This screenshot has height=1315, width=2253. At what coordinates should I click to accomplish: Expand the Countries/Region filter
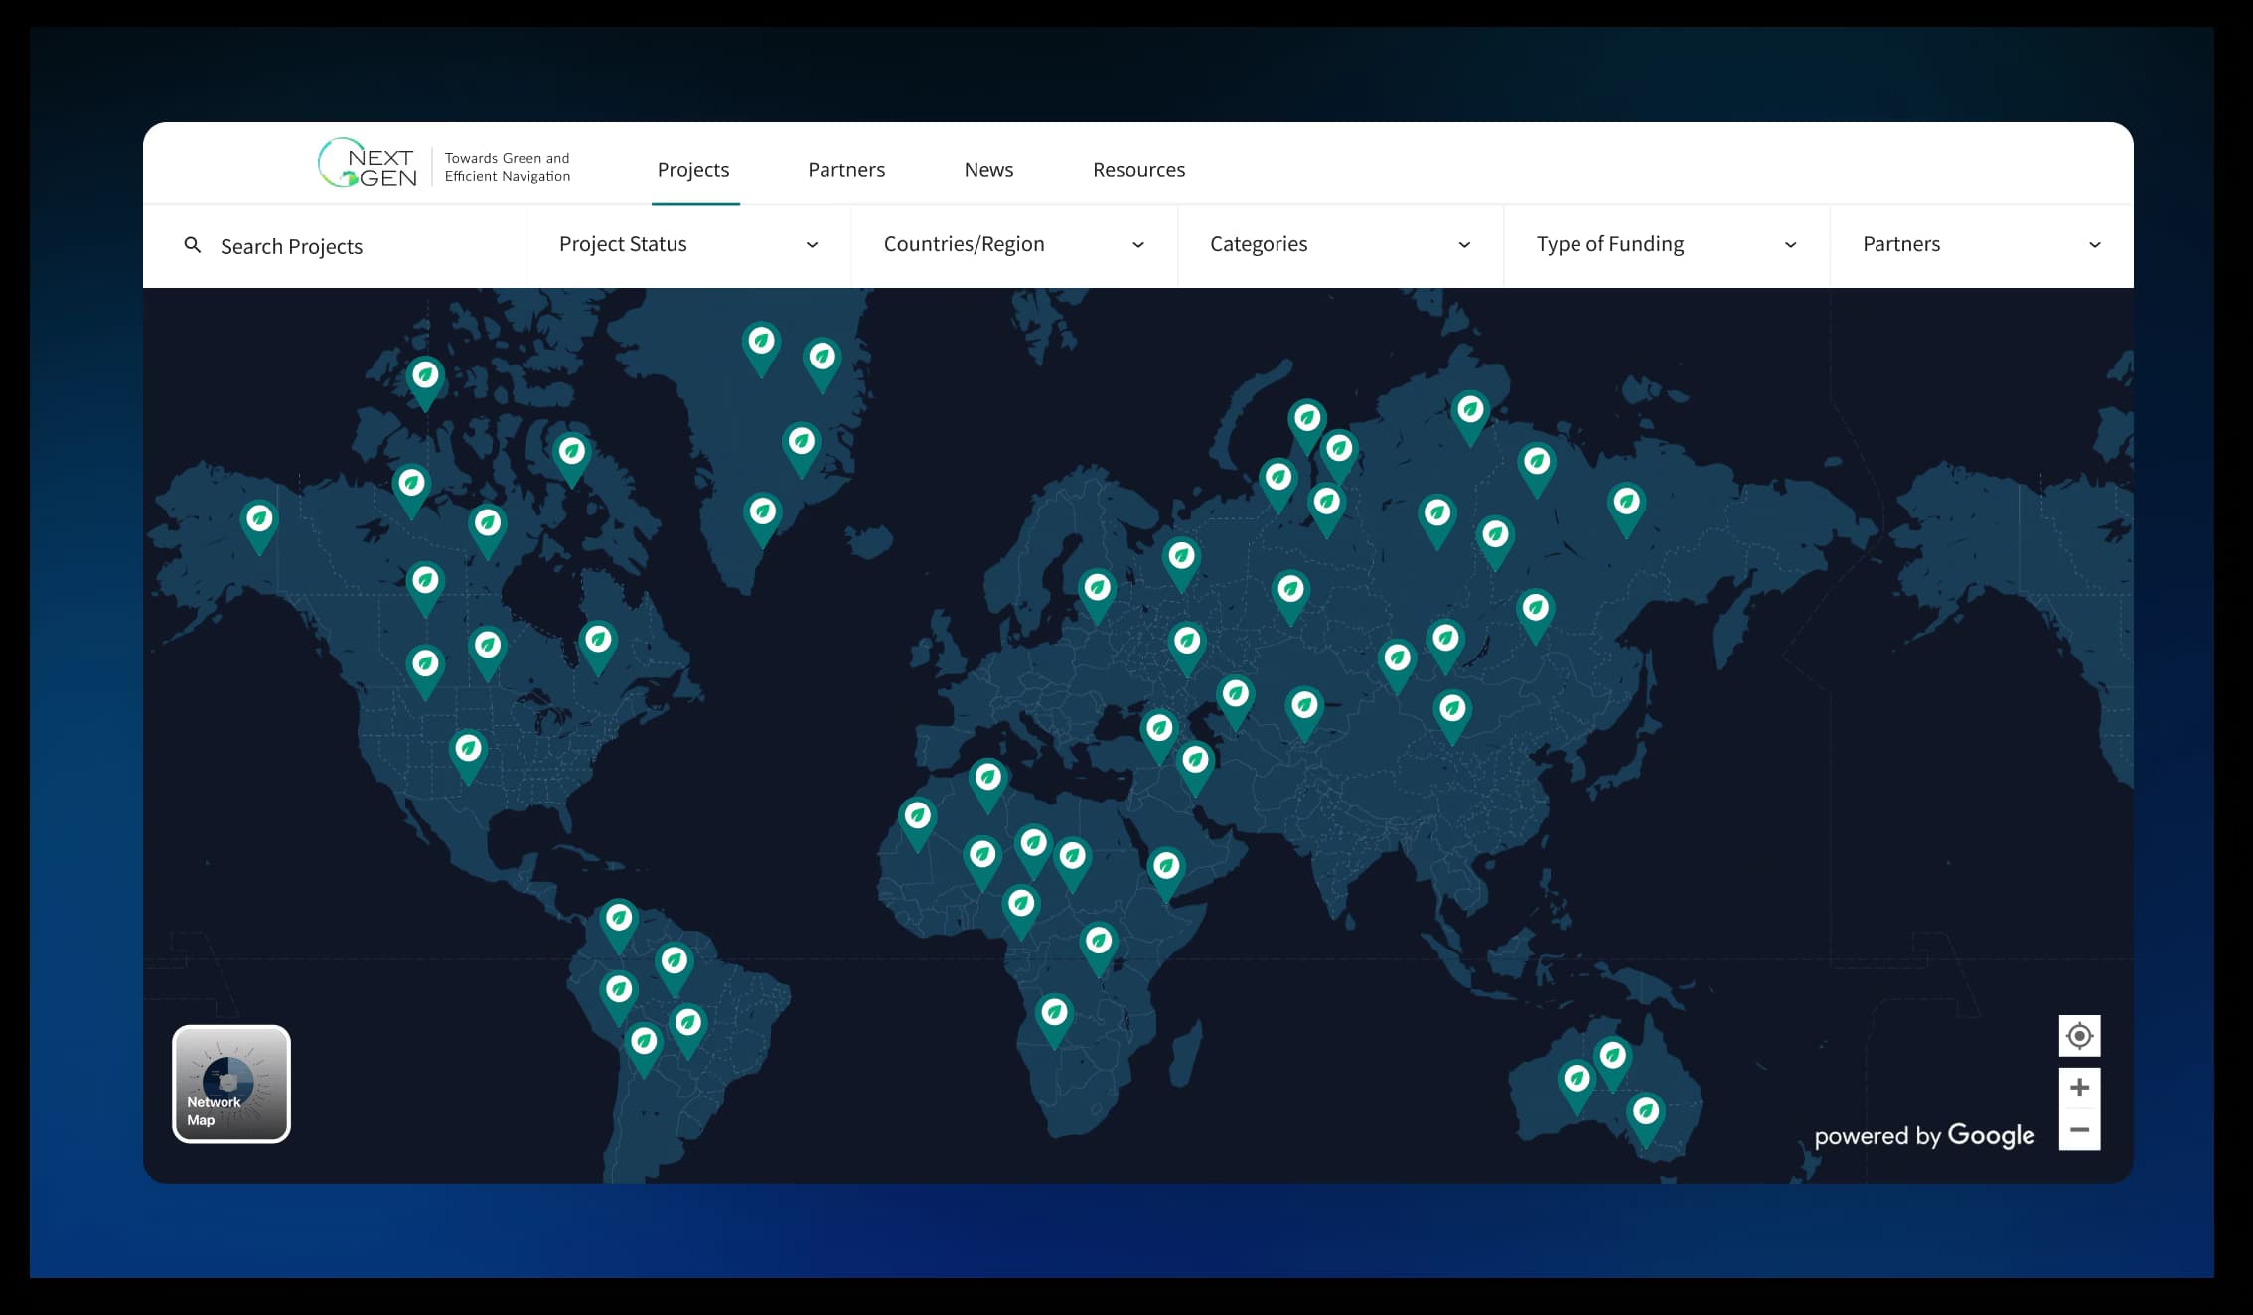click(1138, 244)
